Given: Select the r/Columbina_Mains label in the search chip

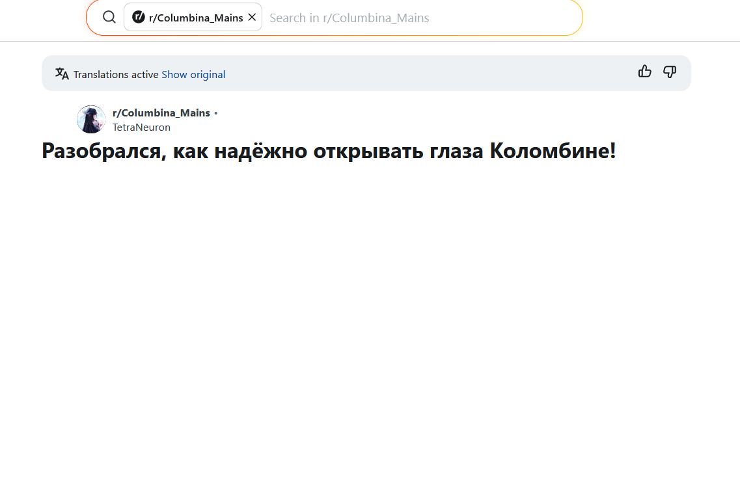Looking at the screenshot, I should pyautogui.click(x=196, y=18).
